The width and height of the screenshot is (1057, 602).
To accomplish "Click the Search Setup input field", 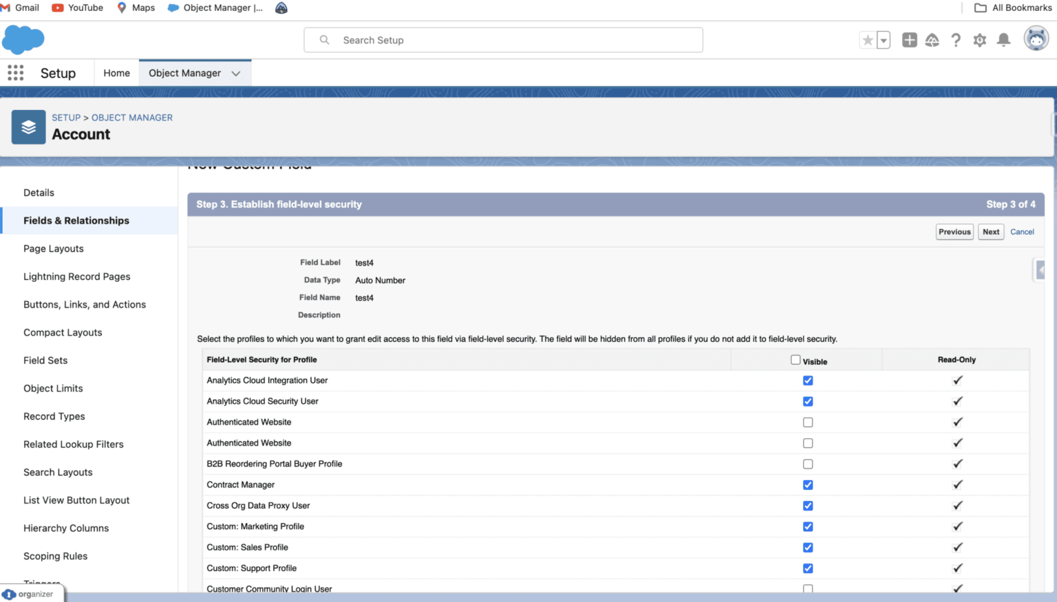I will click(503, 40).
